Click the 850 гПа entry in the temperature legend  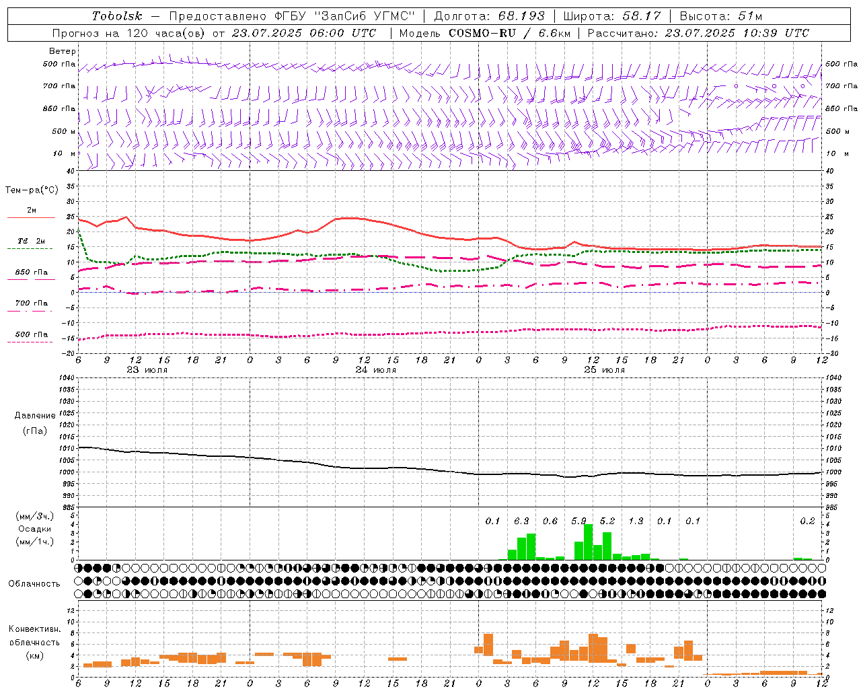click(x=32, y=273)
